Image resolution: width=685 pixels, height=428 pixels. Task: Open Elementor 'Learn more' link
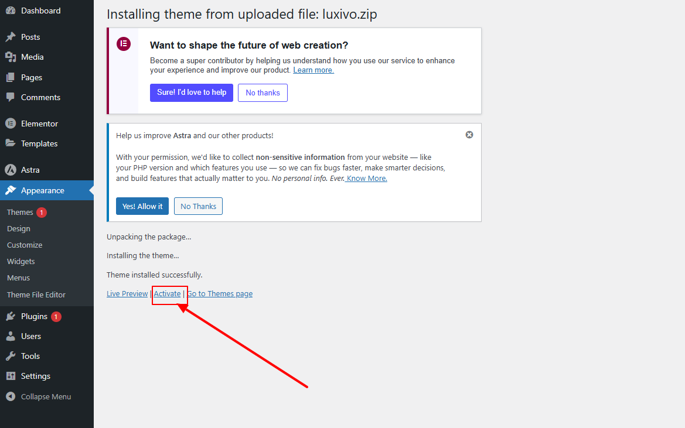(x=313, y=70)
